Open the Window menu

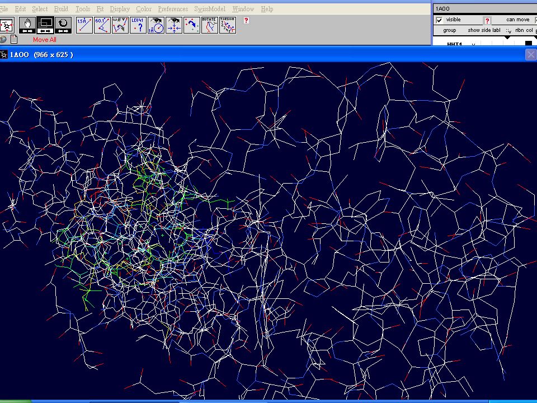(x=243, y=9)
